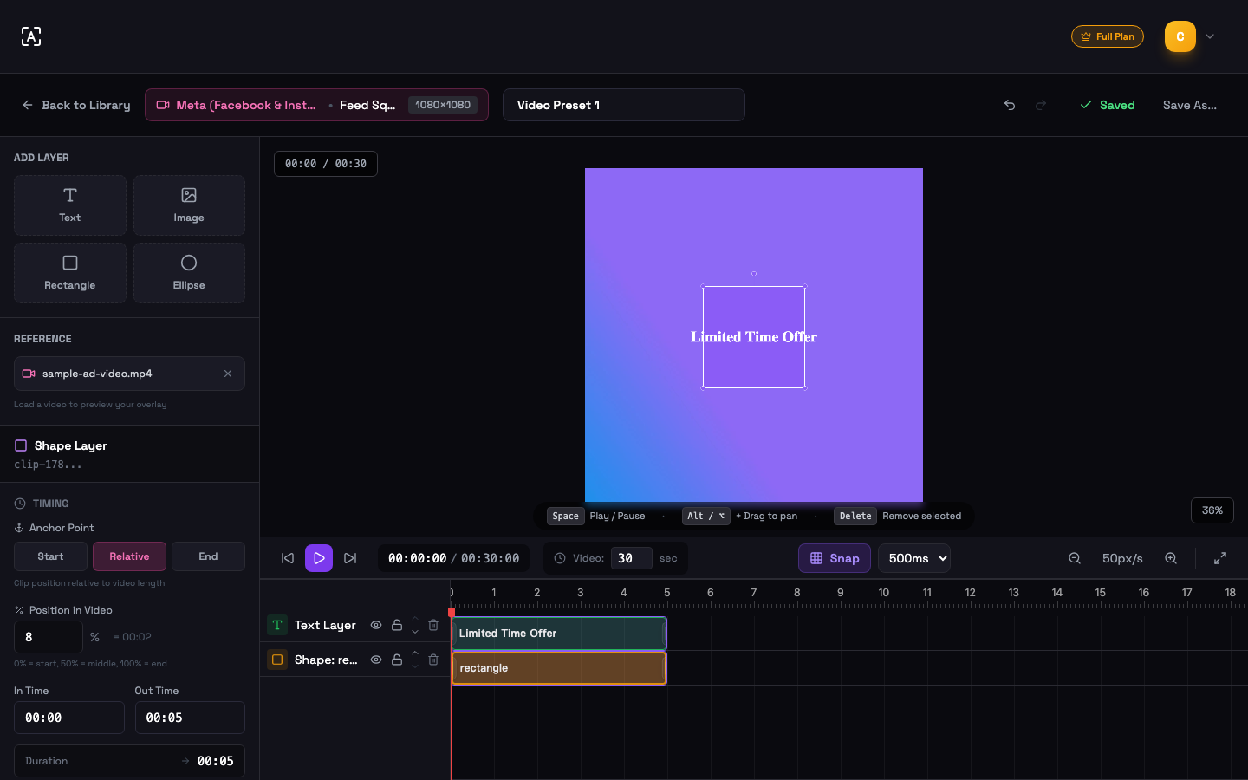
Task: Select the Text Layer row icon
Action: click(277, 625)
